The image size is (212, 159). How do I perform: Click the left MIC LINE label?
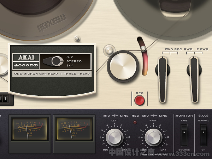(x=116, y=116)
